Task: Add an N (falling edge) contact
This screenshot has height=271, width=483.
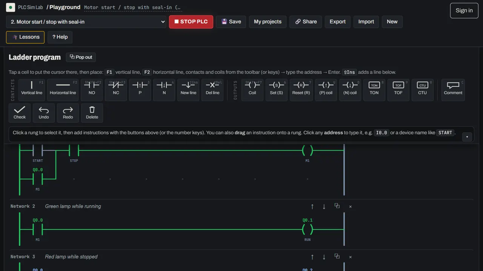Action: click(x=164, y=90)
